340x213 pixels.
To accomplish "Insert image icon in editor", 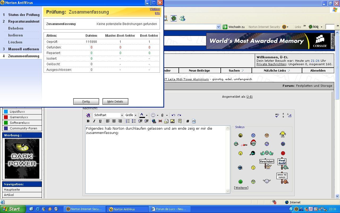I will [x=172, y=121].
